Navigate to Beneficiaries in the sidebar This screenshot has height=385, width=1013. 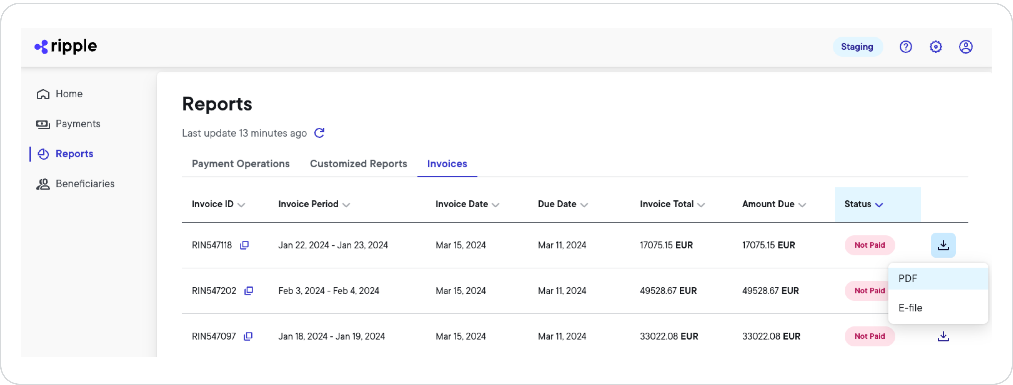[85, 184]
